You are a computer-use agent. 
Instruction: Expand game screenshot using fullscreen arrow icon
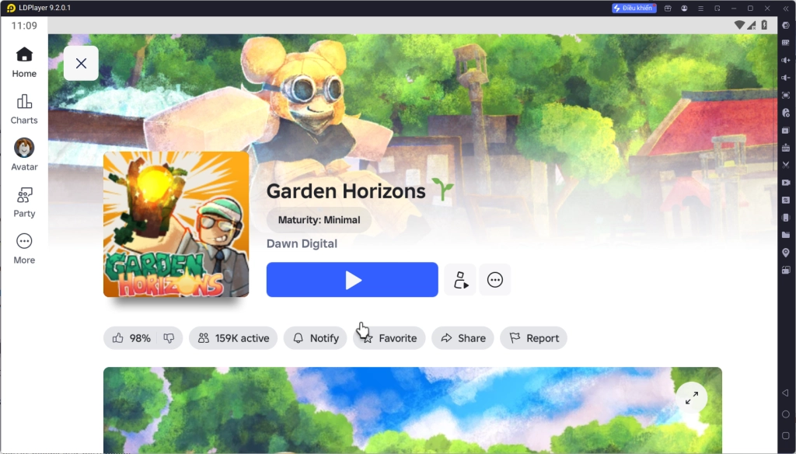pos(690,397)
